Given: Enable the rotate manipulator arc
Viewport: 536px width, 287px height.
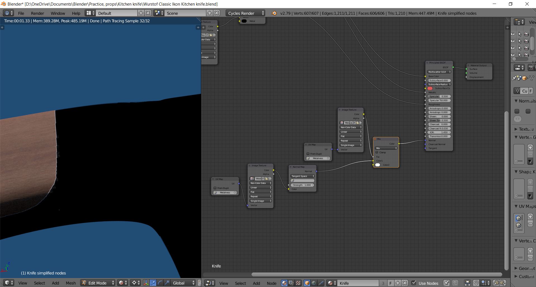Looking at the screenshot, I should coord(160,283).
